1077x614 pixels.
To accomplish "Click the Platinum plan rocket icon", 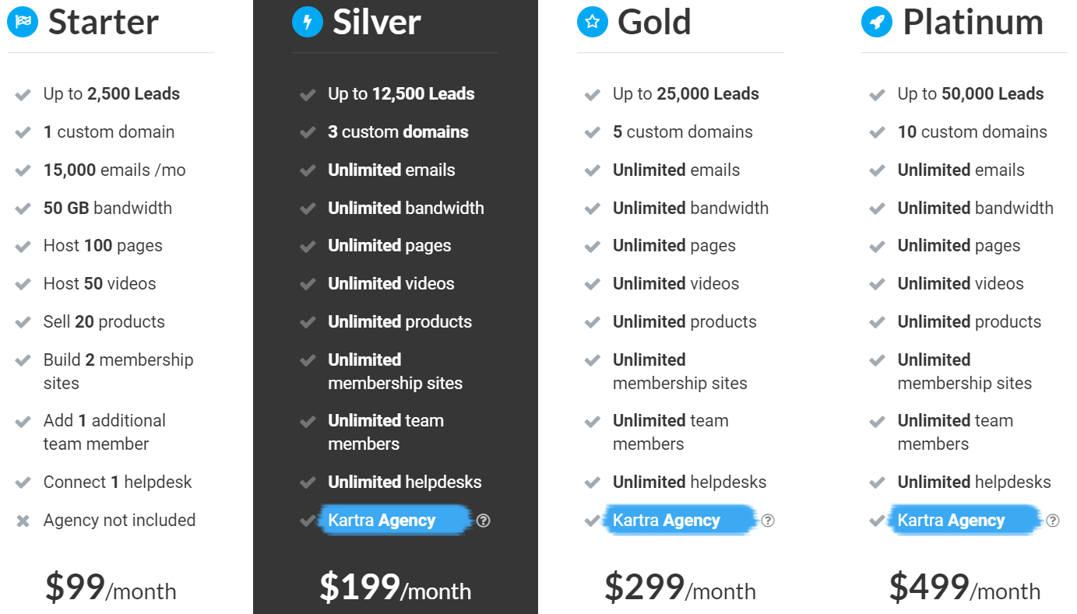I will [876, 22].
